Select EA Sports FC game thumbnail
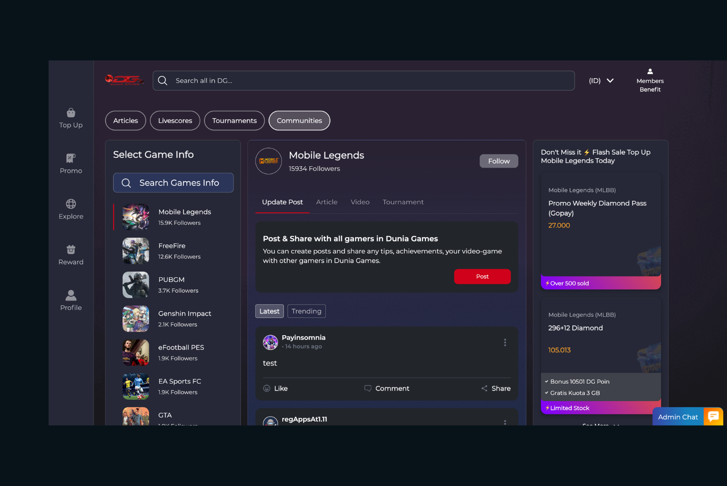 [136, 387]
